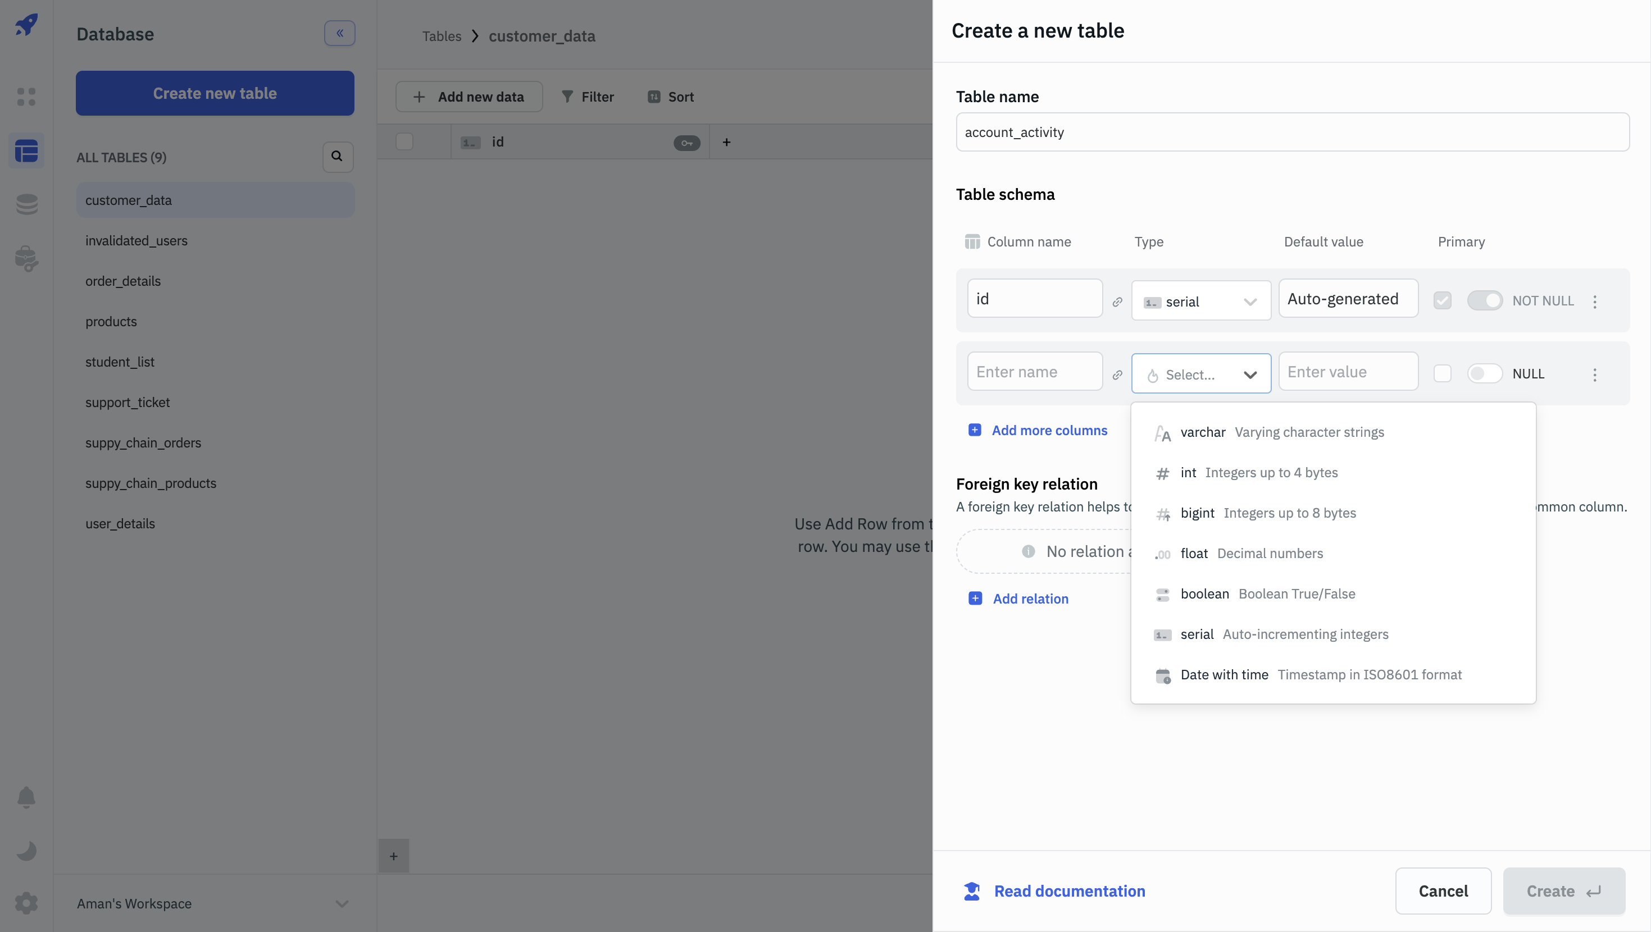Expand the left sidebar collapse chevron
Viewport: 1651px width, 932px height.
(339, 33)
